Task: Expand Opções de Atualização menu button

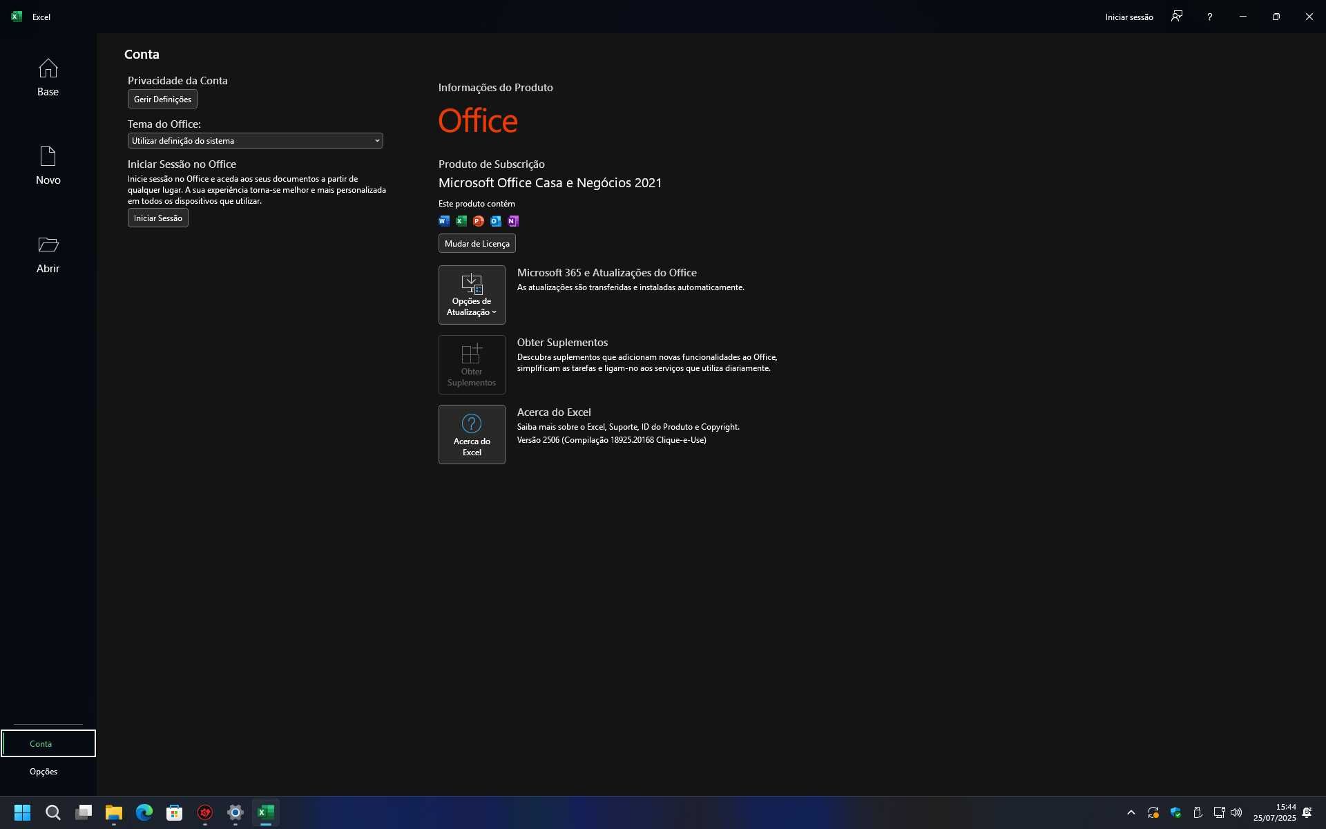Action: (472, 295)
